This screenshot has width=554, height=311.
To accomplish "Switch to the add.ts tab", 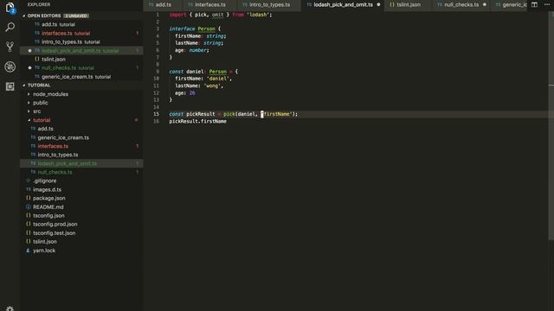I will click(163, 4).
